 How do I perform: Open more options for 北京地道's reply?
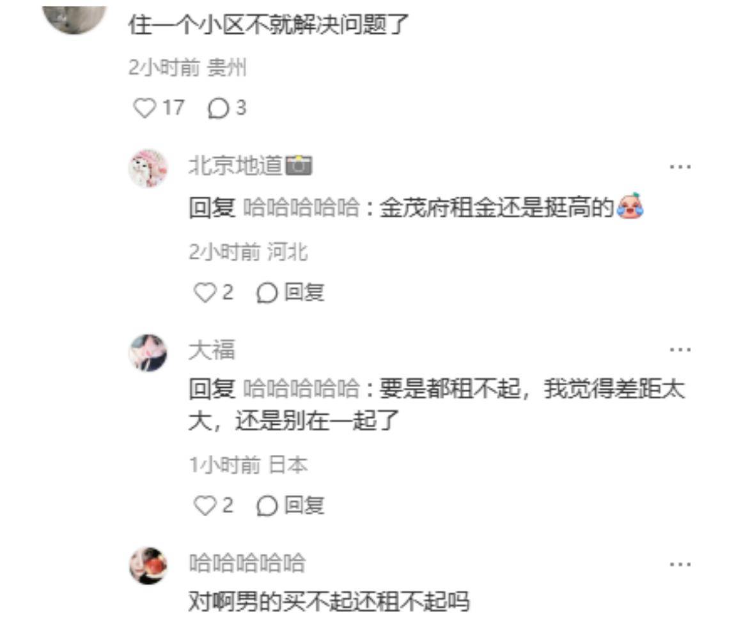(680, 167)
